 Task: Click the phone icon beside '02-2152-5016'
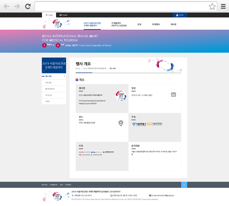coord(73,195)
